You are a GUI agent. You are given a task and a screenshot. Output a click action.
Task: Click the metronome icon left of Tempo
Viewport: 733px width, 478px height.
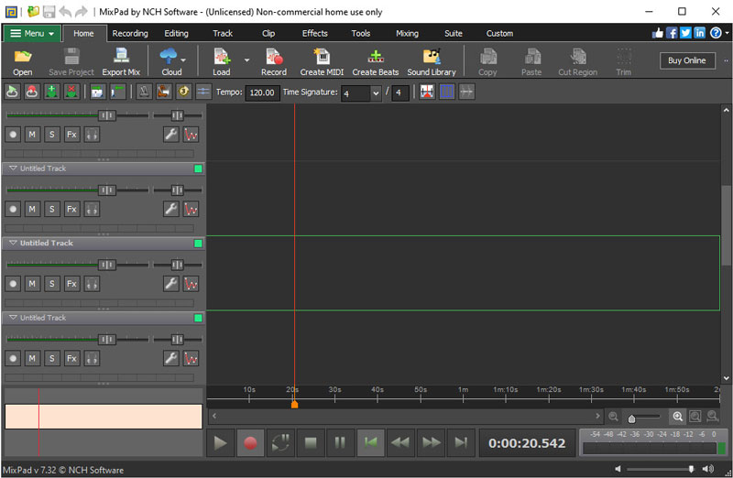[x=144, y=92]
